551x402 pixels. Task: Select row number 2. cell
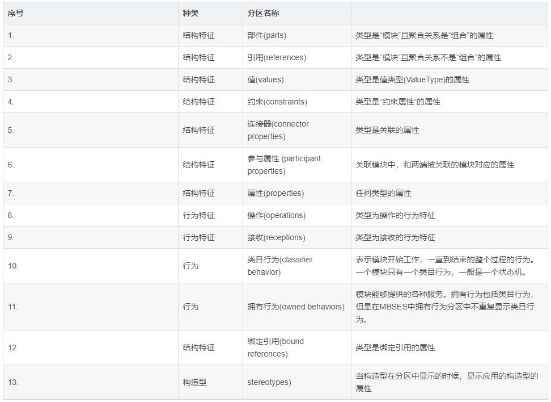(91, 57)
